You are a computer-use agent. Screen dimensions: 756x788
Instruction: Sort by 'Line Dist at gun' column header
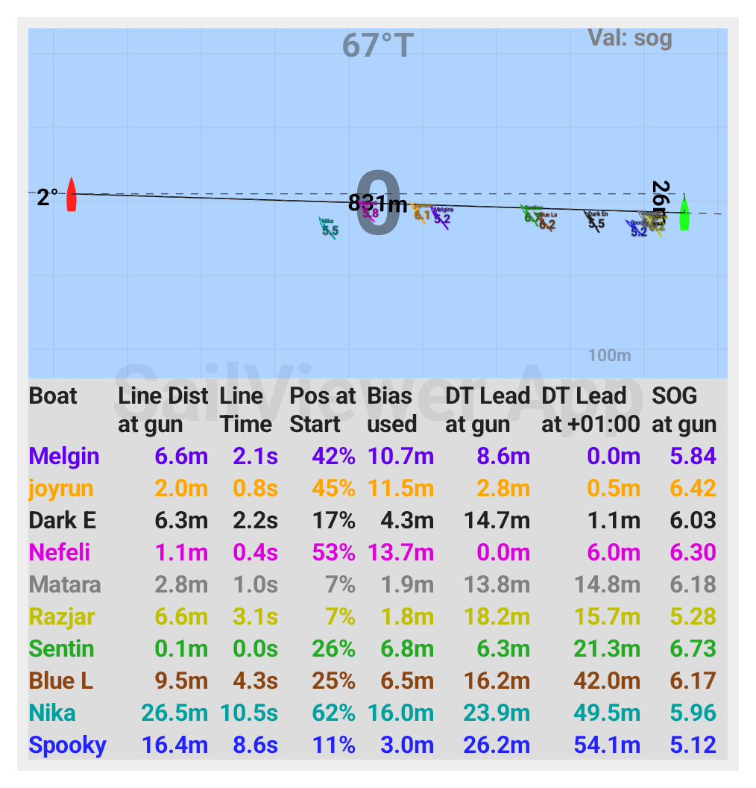tap(163, 410)
